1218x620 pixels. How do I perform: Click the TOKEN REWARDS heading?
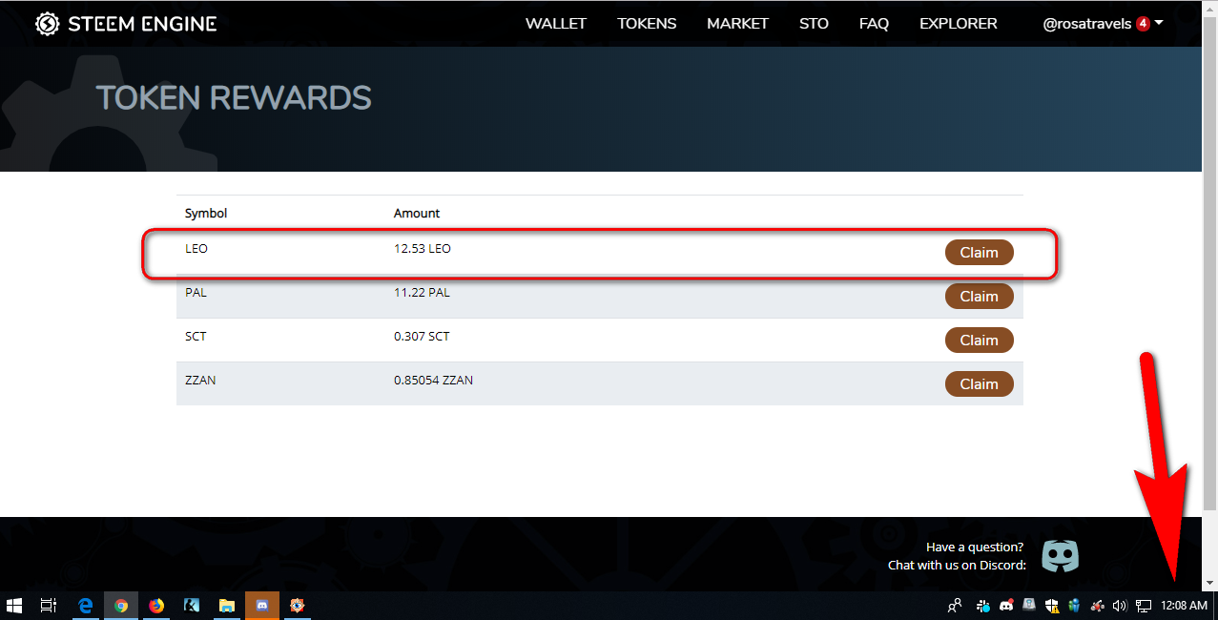[x=234, y=97]
